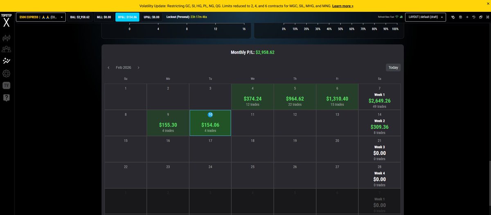Viewport: 491px width, 215px height.
Task: Add a new panel with plus icon
Action: pos(467,17)
